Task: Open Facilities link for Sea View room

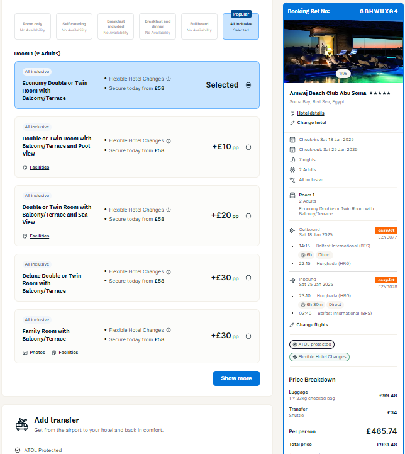Action: coord(40,236)
